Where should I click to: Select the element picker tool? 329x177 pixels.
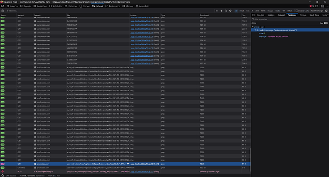click(2, 6)
